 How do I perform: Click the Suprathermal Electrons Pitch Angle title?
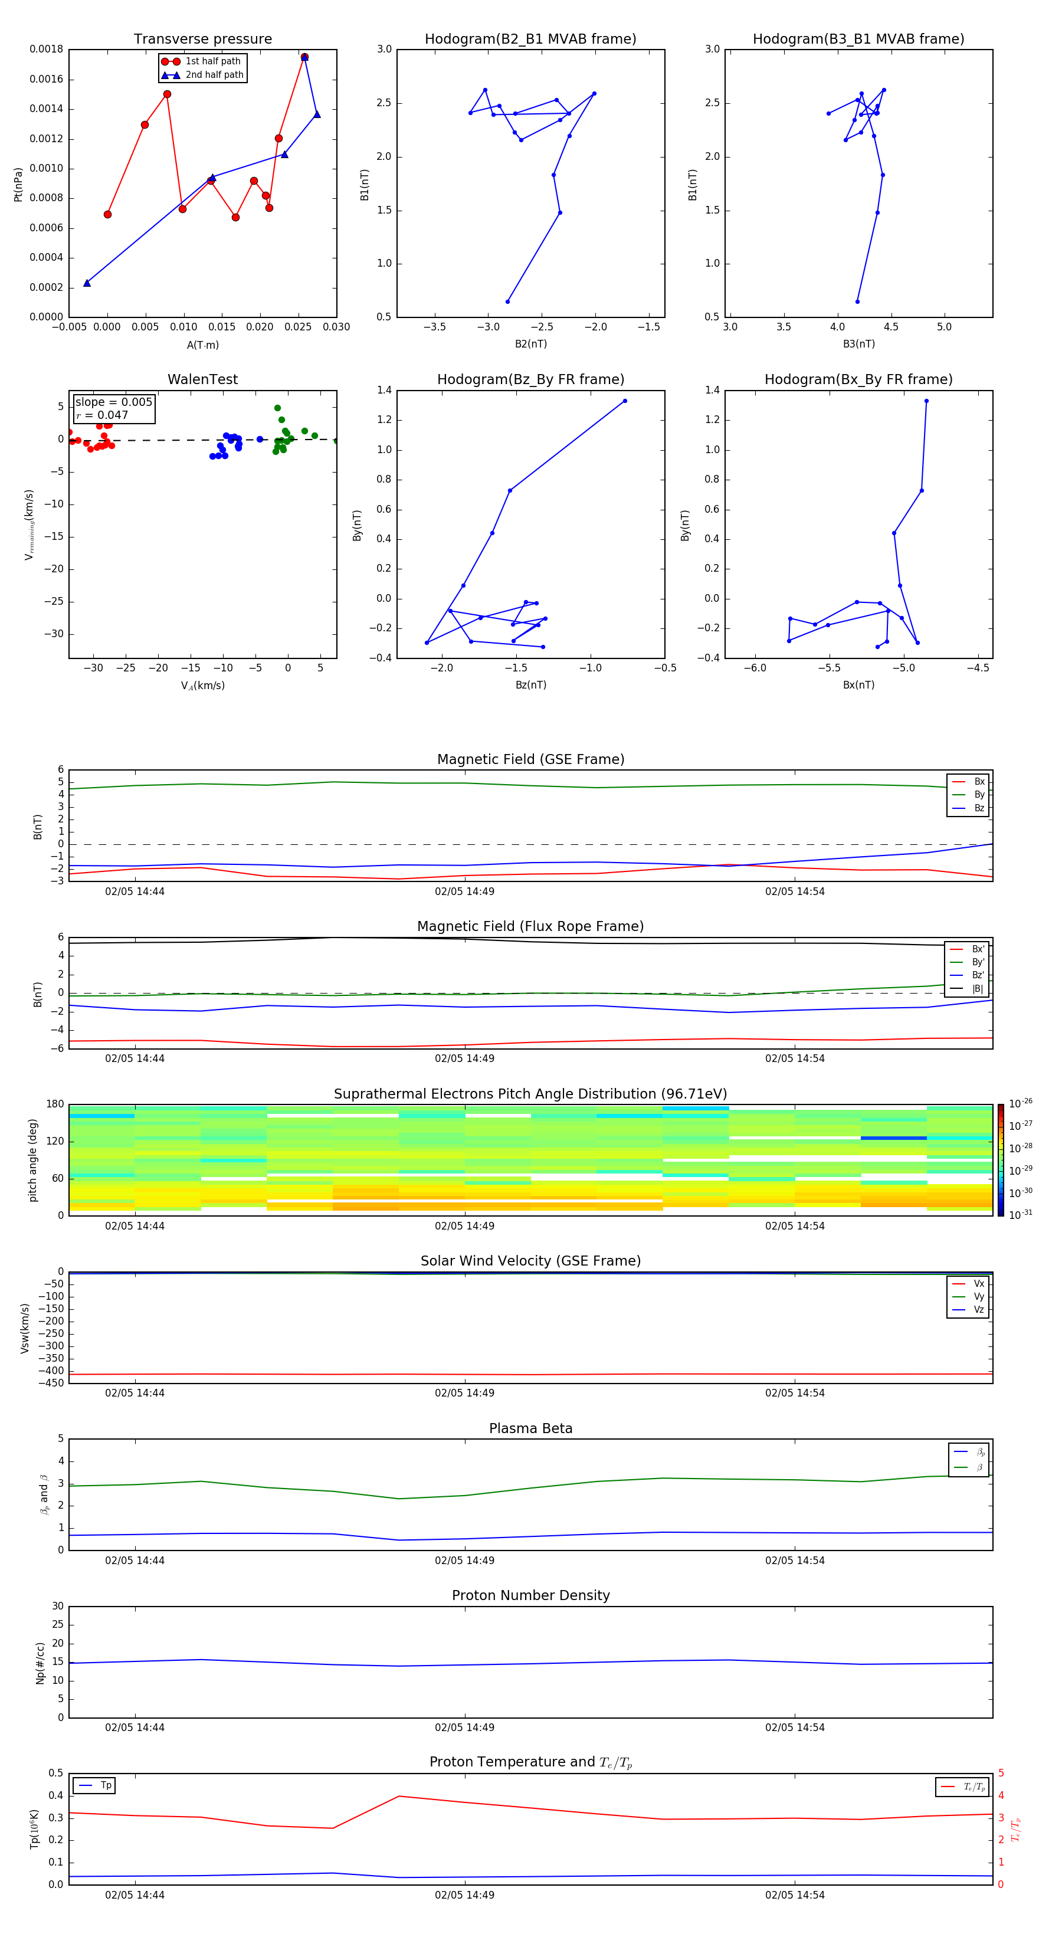[x=530, y=1094]
